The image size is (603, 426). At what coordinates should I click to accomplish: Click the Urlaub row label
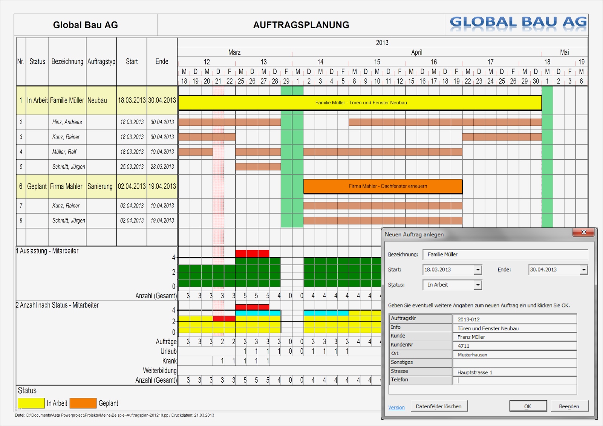(x=168, y=351)
